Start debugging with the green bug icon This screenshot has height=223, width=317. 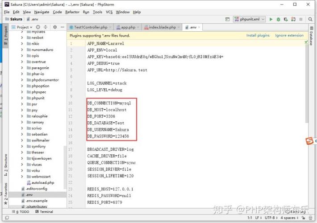click(x=279, y=19)
